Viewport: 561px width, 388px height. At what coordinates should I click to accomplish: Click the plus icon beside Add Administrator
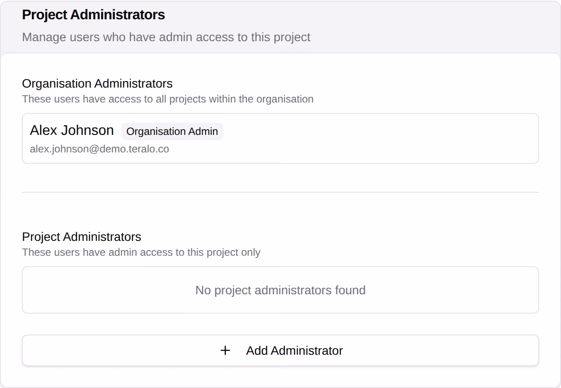click(225, 350)
